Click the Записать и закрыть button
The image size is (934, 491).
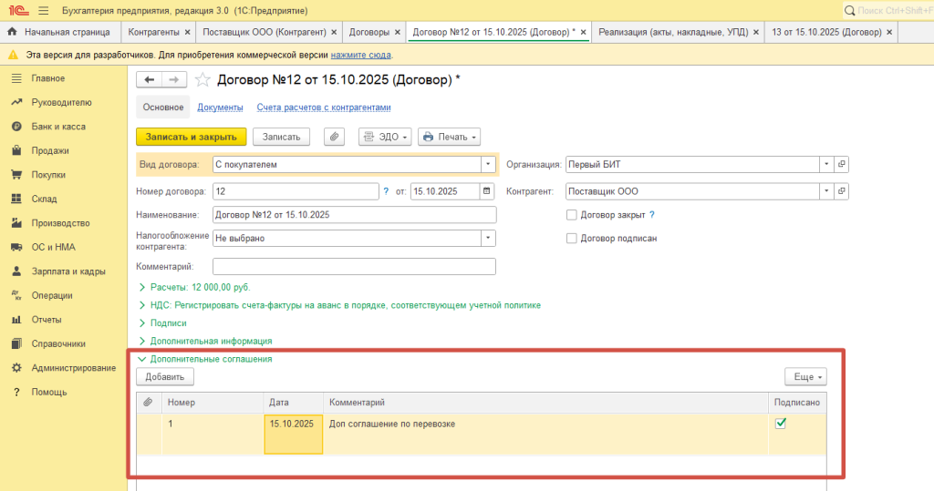(191, 137)
